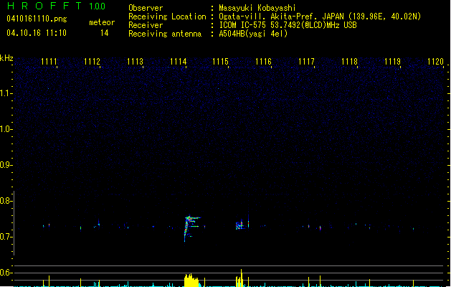Click the Receiving Location value with coordinates
Image resolution: width=451 pixels, height=287 pixels.
(320, 17)
